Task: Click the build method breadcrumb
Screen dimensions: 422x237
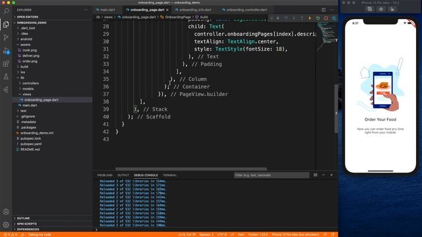Action: coord(204,17)
